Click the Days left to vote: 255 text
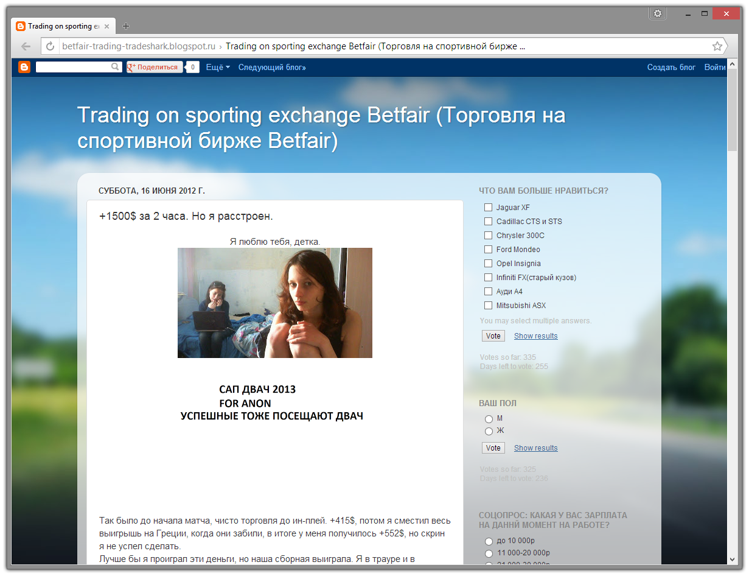 pos(514,367)
